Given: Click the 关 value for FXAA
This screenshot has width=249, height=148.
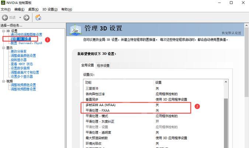Looking at the screenshot, I should tap(157, 111).
